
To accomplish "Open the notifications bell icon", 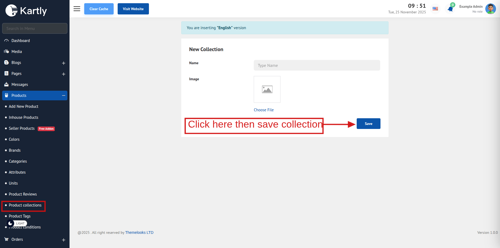I will pos(450,9).
